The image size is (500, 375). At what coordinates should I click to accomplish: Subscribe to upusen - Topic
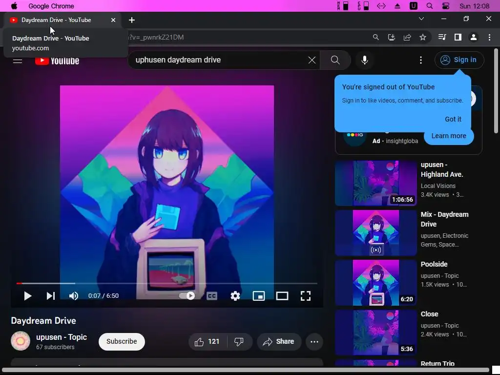(122, 341)
